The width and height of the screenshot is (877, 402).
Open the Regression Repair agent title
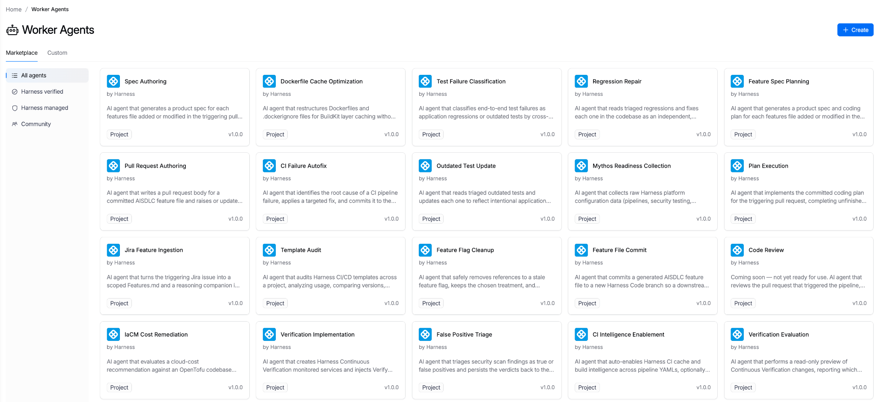click(x=617, y=81)
